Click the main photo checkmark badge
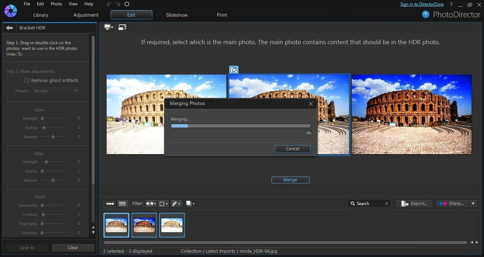Viewport: 484px width, 257px height. (234, 70)
